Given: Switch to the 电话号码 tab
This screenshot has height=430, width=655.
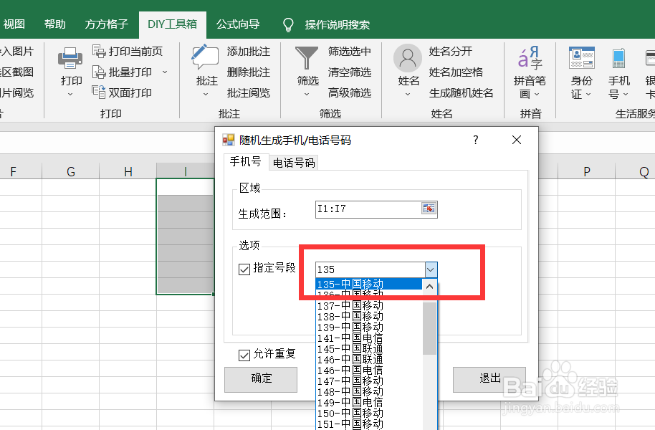Looking at the screenshot, I should point(294,162).
